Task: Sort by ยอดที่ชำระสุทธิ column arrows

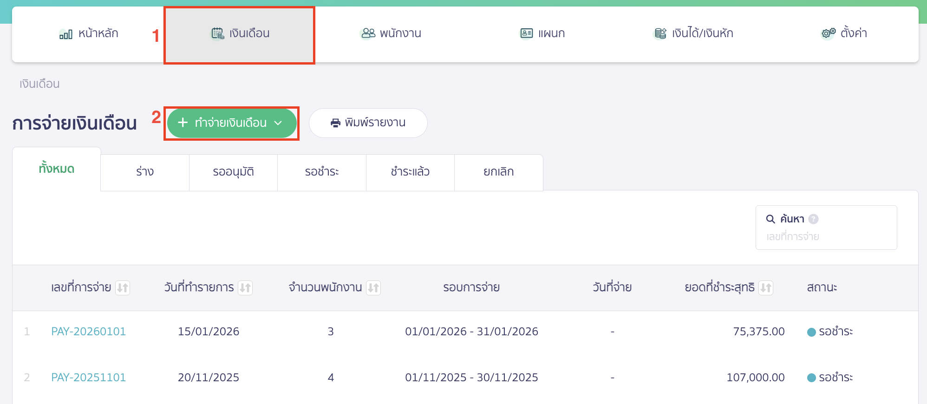Action: pos(766,288)
